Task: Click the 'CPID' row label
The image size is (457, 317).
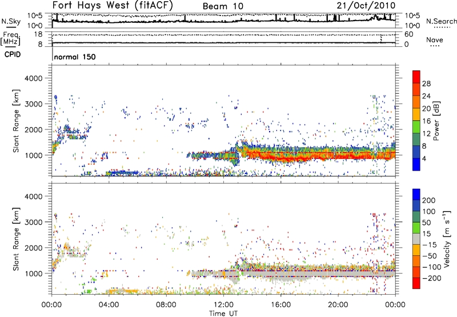Action: coord(13,54)
